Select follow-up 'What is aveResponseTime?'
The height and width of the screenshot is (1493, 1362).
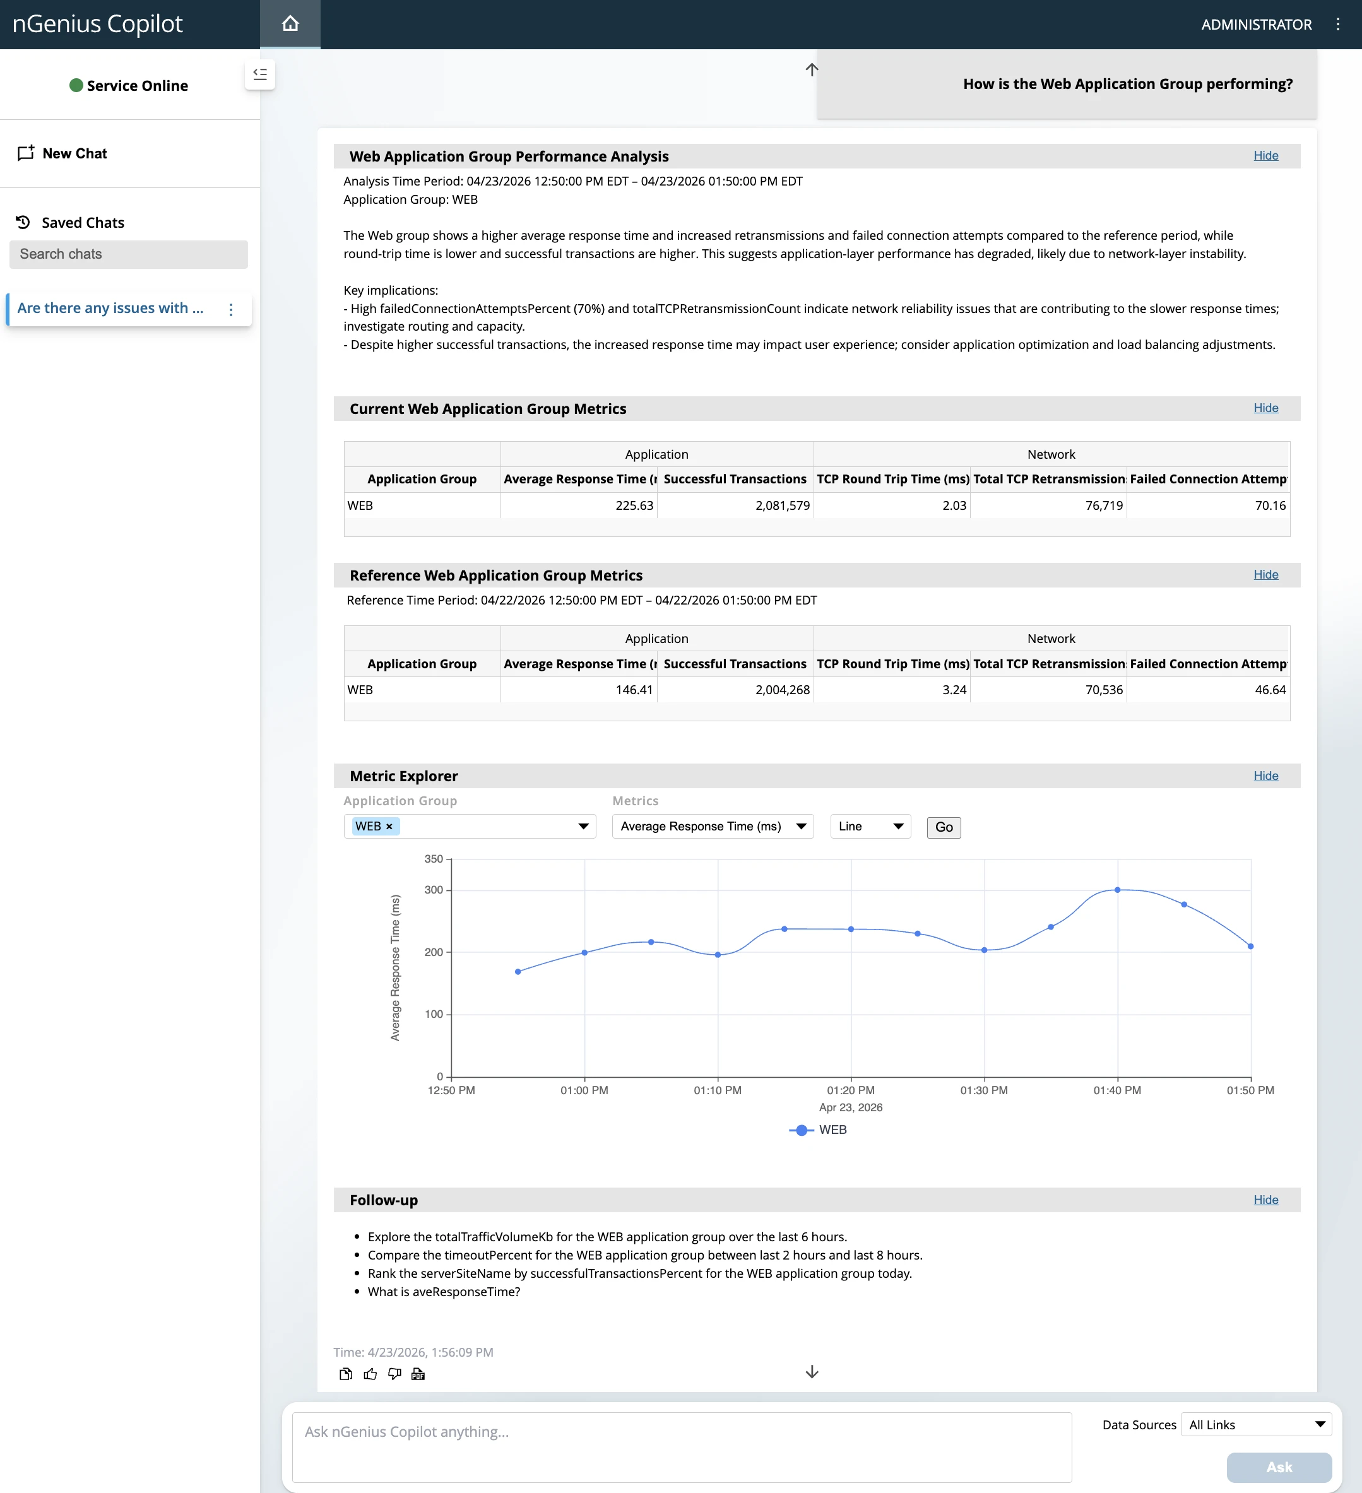coord(444,1292)
